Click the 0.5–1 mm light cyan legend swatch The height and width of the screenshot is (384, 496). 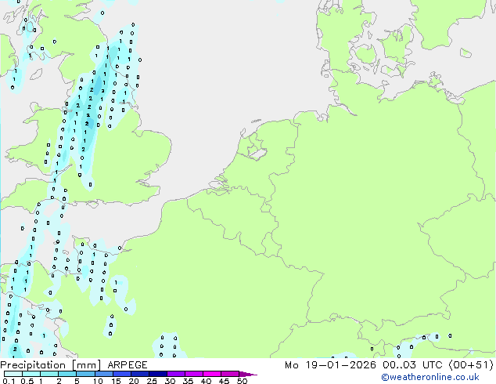pos(31,374)
